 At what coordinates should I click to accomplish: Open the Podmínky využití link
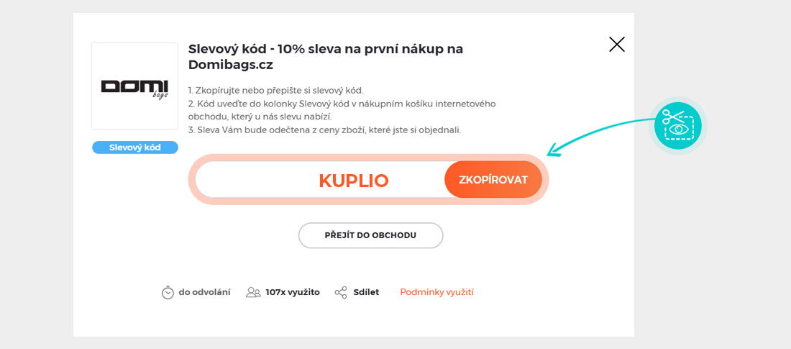[x=436, y=292]
